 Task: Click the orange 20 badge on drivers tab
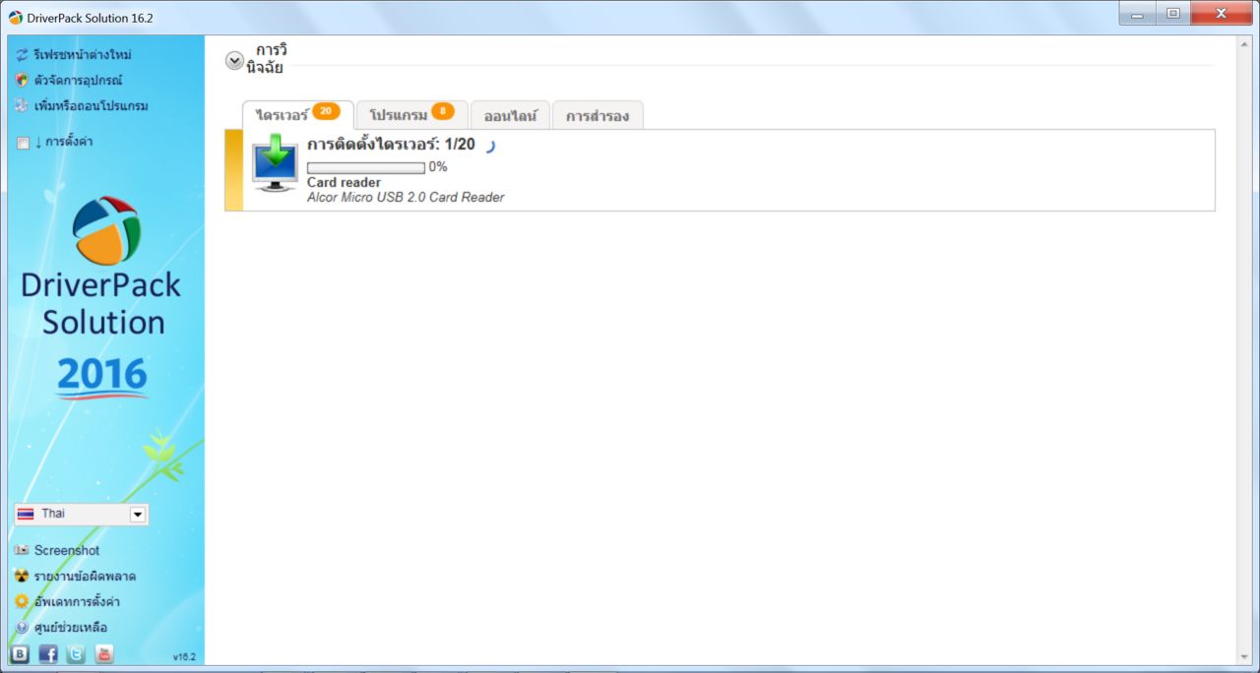[x=327, y=110]
